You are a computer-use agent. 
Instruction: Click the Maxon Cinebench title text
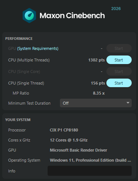(x=72, y=16)
